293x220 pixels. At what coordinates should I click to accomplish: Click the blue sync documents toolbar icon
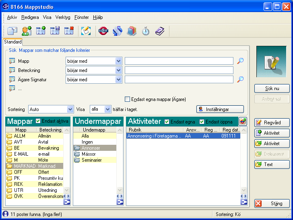118,31
